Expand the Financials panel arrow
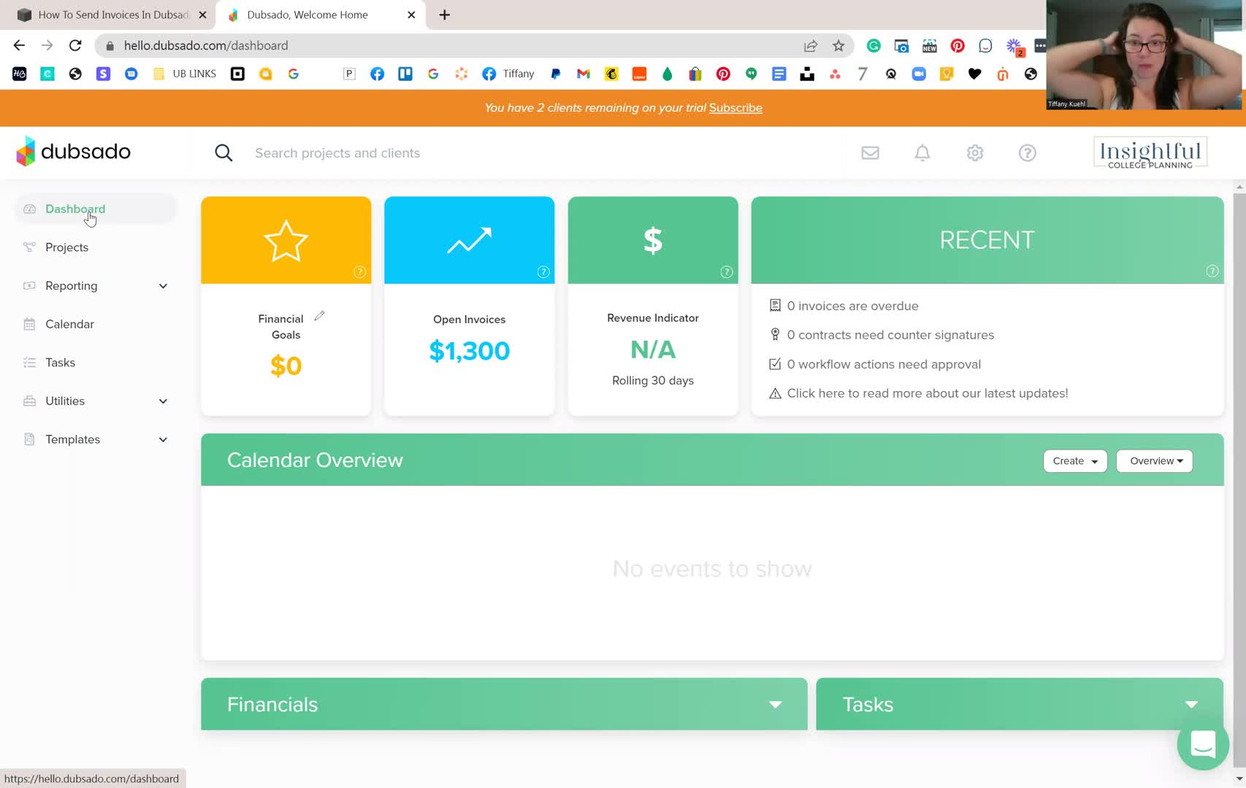 coord(775,705)
